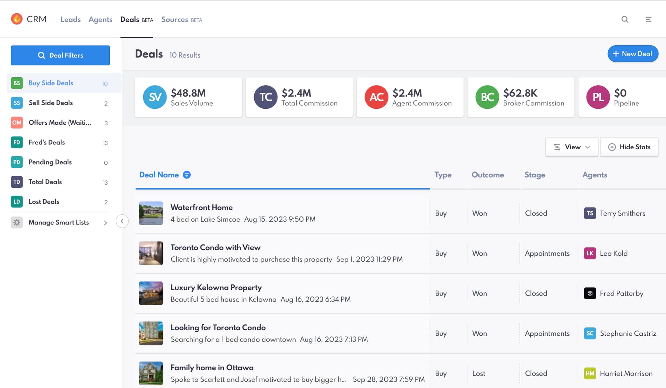Toggle Hide Stats button
The image size is (666, 388).
pyautogui.click(x=629, y=147)
